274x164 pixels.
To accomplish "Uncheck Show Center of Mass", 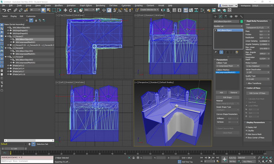I will (247, 137).
